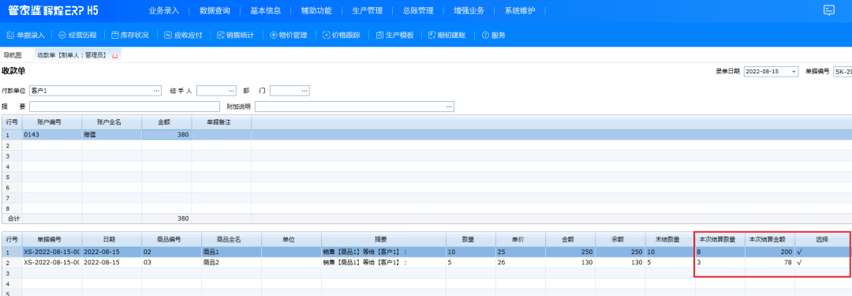Open the 总账管理 menu

[x=418, y=10]
